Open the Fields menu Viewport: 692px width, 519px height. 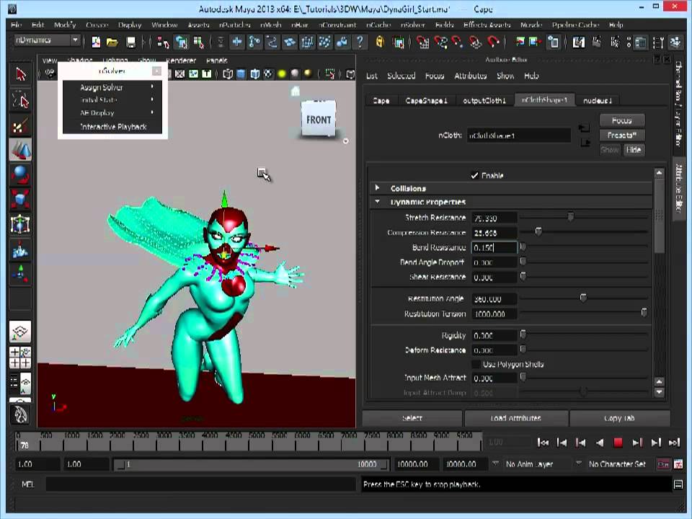coord(445,25)
